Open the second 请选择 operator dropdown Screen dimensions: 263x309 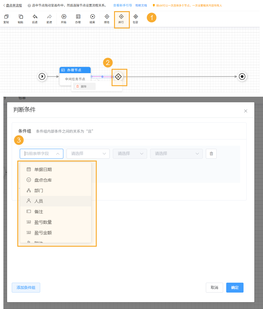[130, 153]
